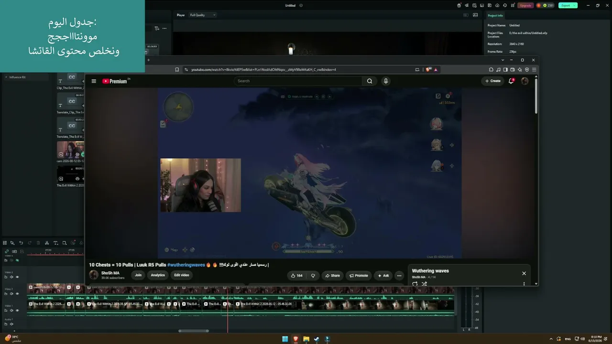Toggle the browser sidebar panel
The width and height of the screenshot is (612, 344).
click(505, 70)
